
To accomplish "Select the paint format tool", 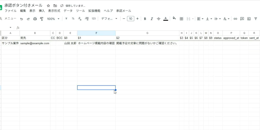I will coord(42,19).
